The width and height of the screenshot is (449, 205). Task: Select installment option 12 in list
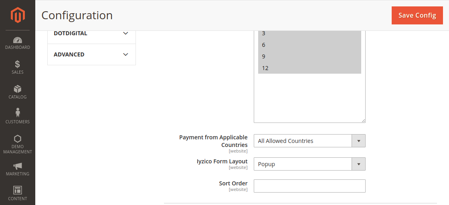click(x=309, y=68)
